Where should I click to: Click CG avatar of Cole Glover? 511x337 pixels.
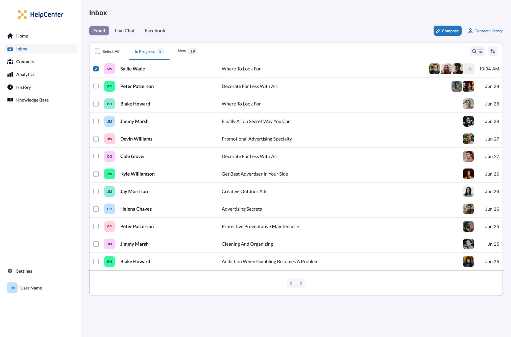pyautogui.click(x=109, y=156)
